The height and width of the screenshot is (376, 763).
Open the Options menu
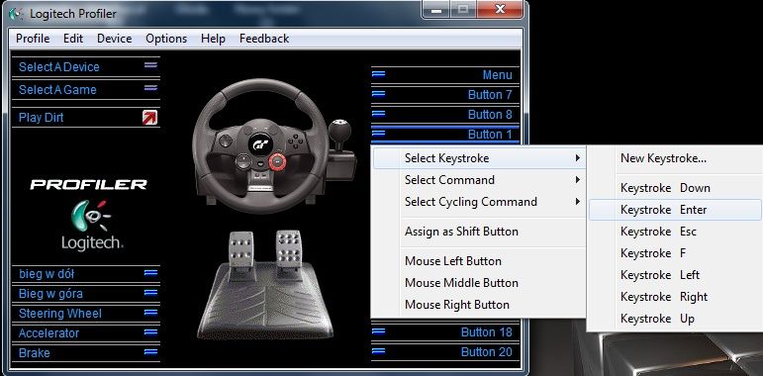pyautogui.click(x=166, y=39)
